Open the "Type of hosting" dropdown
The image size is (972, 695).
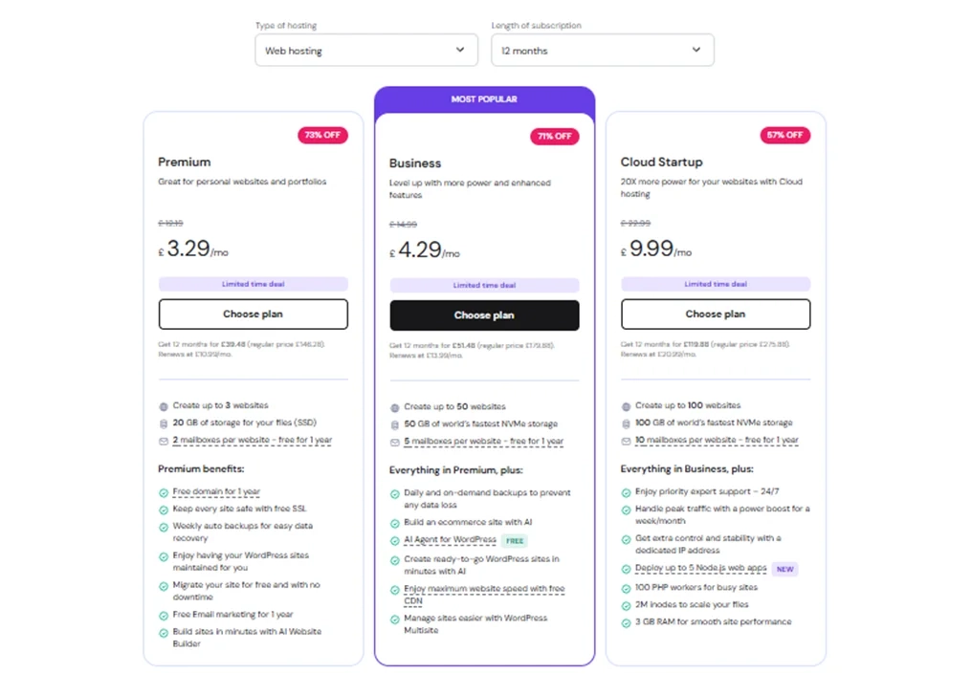(x=365, y=50)
